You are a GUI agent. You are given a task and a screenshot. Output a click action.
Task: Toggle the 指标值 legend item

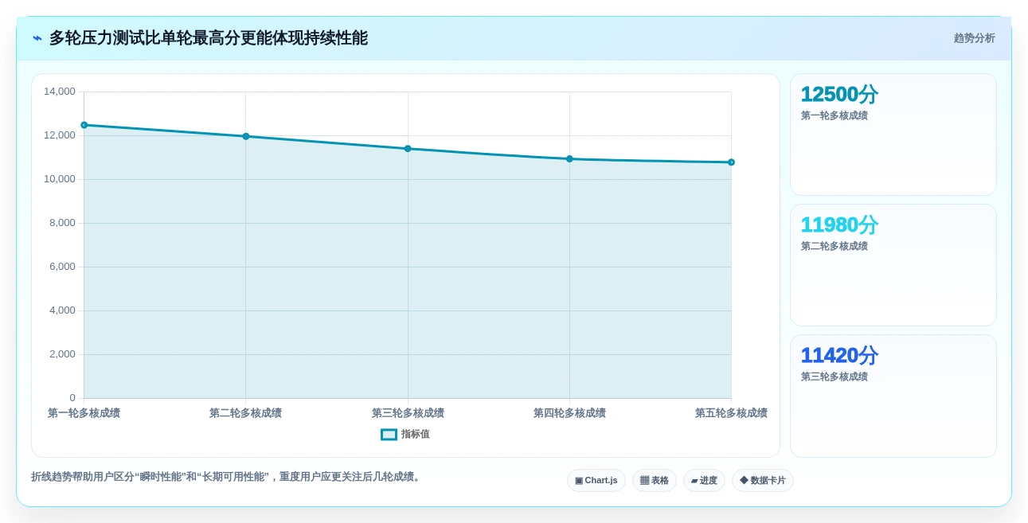[405, 435]
